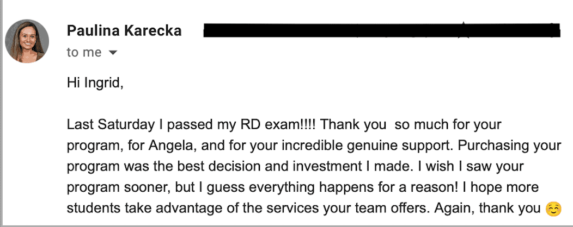
Task: Click Paulina Karecka's profile photo
Action: pos(27,41)
